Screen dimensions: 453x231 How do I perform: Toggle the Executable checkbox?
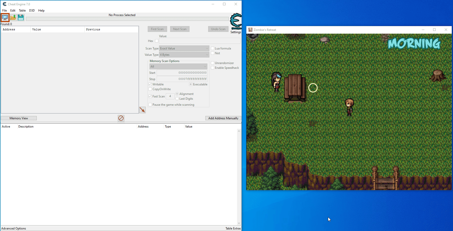pos(191,84)
